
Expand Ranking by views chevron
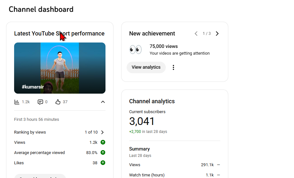tap(103, 132)
